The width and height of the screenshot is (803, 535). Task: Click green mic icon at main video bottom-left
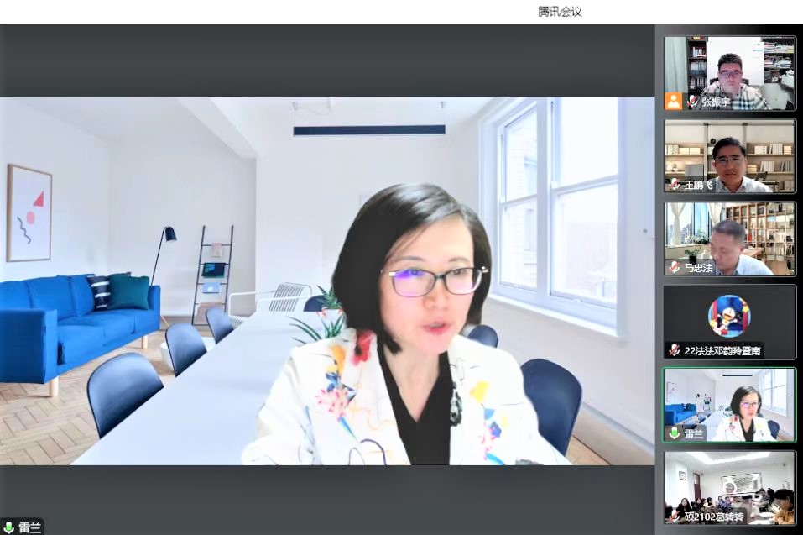click(x=9, y=527)
